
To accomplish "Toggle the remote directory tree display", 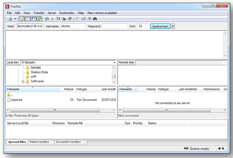I will tap(33, 19).
